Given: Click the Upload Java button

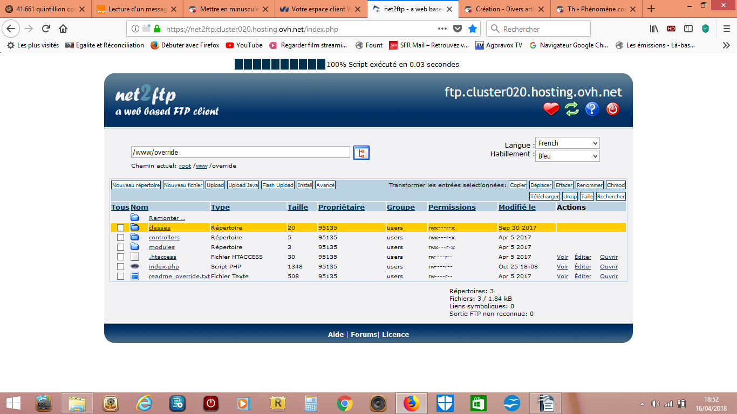Looking at the screenshot, I should 243,185.
